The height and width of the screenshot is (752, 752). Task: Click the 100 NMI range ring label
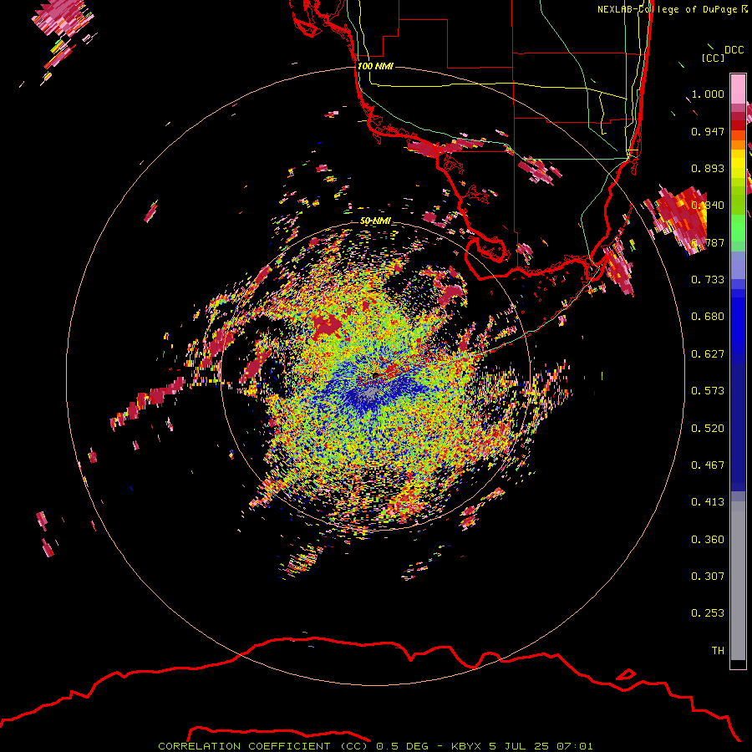[375, 66]
